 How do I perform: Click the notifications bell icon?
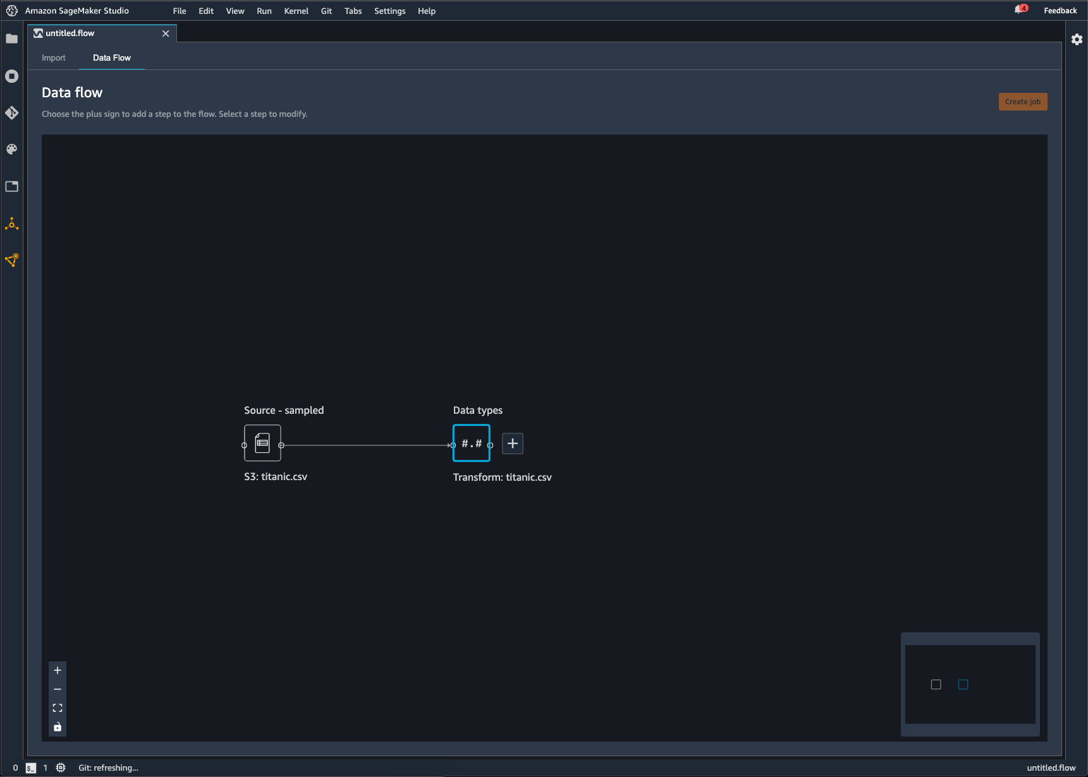[x=1020, y=10]
